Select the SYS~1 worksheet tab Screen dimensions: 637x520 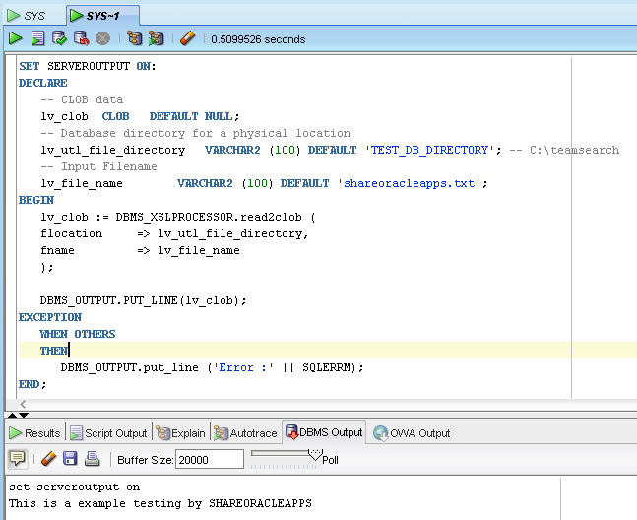click(102, 16)
